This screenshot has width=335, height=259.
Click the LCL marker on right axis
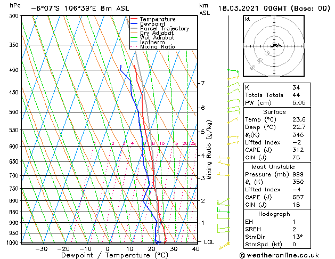point(209,242)
